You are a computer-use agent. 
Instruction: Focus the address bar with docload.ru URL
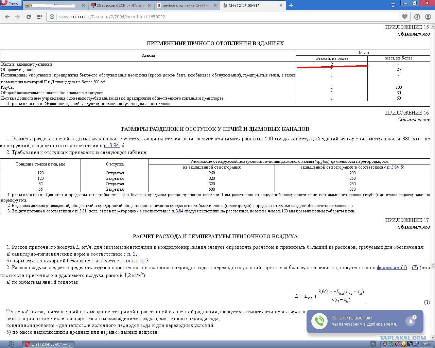tap(228, 17)
